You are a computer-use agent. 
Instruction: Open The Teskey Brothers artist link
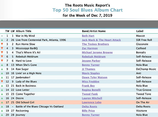(95, 44)
